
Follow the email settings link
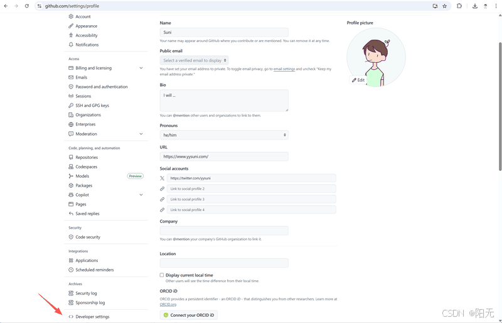tap(284, 69)
